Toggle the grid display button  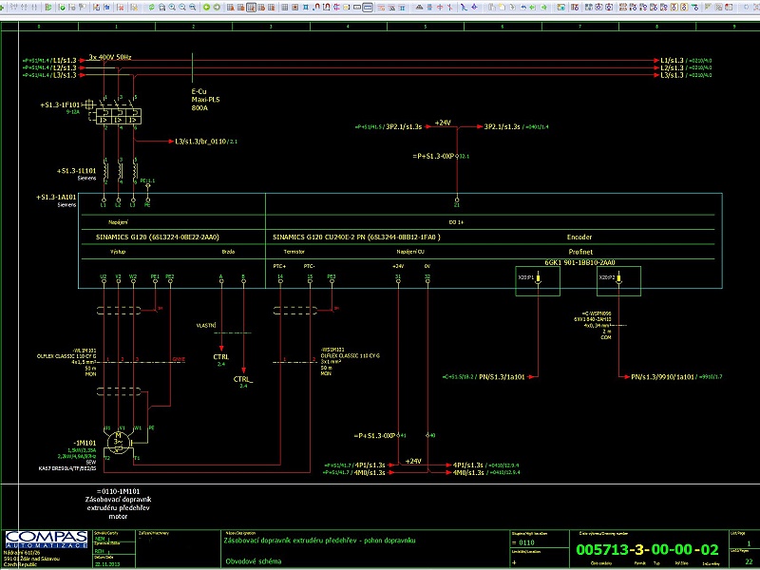coord(285,8)
